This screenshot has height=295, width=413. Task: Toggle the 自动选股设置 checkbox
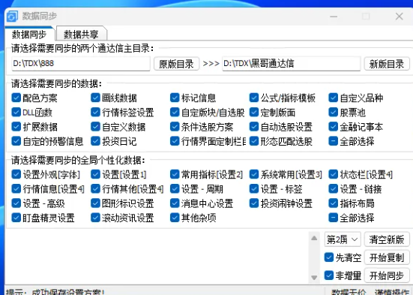(254, 127)
